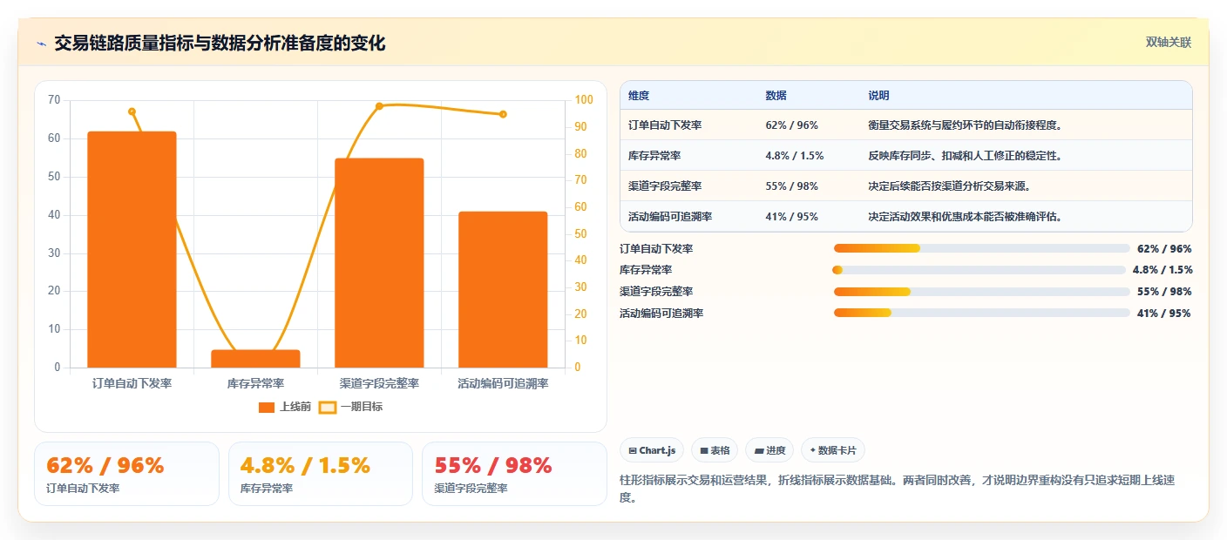The width and height of the screenshot is (1227, 540).
Task: Click the orange bar for 活动编码可追溯率
Action: click(503, 289)
